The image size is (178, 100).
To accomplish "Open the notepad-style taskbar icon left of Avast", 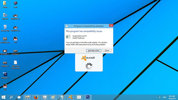I will (x=62, y=97).
